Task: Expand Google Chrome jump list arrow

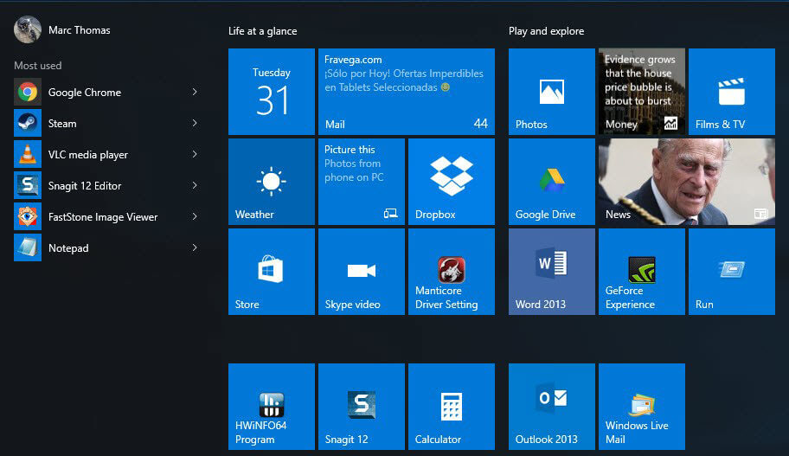Action: click(x=195, y=92)
